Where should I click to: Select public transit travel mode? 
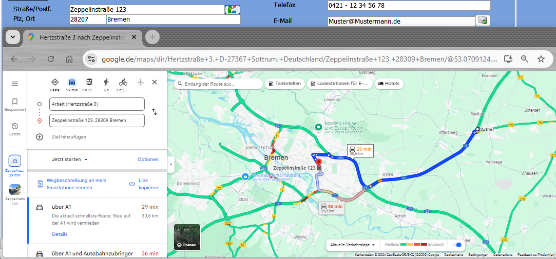89,85
